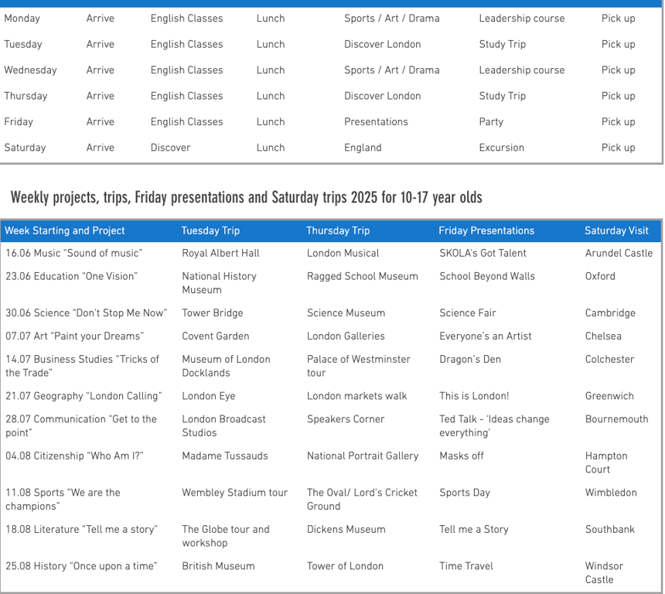Click the 'Week Starting and Project' column header
665x594 pixels.
(65, 230)
